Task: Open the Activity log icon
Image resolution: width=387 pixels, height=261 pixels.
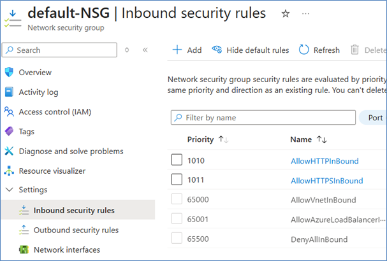Action: tap(9, 92)
